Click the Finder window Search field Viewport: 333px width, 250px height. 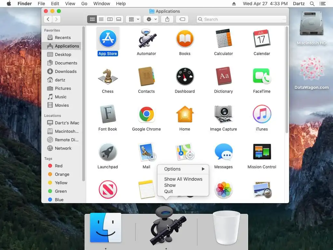point(242,19)
